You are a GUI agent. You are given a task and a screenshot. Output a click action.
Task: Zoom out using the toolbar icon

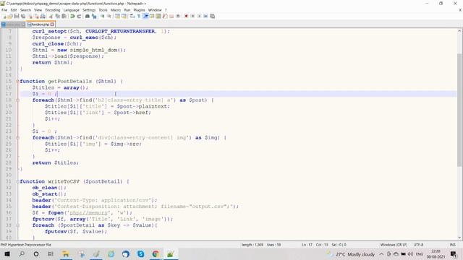coord(109,16)
